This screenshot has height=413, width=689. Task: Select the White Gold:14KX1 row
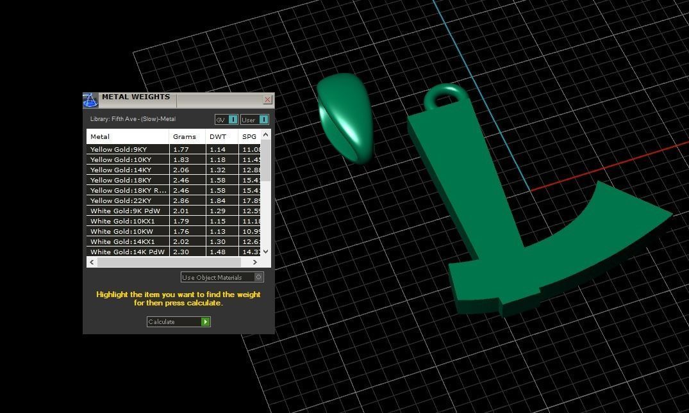[x=174, y=241]
